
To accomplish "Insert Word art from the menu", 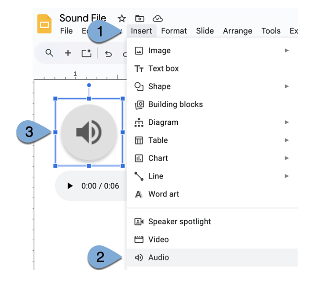I will tap(163, 194).
